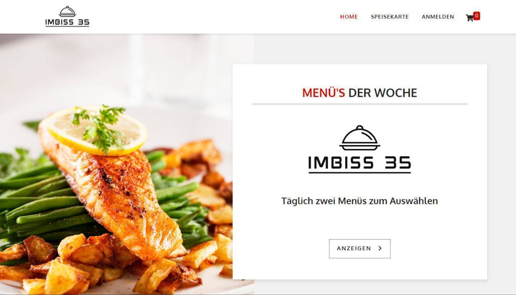Viewport: 516px width, 295px height.
Task: Click the text Täglich zwei Menüs zum Auswählen
Action: [x=359, y=201]
